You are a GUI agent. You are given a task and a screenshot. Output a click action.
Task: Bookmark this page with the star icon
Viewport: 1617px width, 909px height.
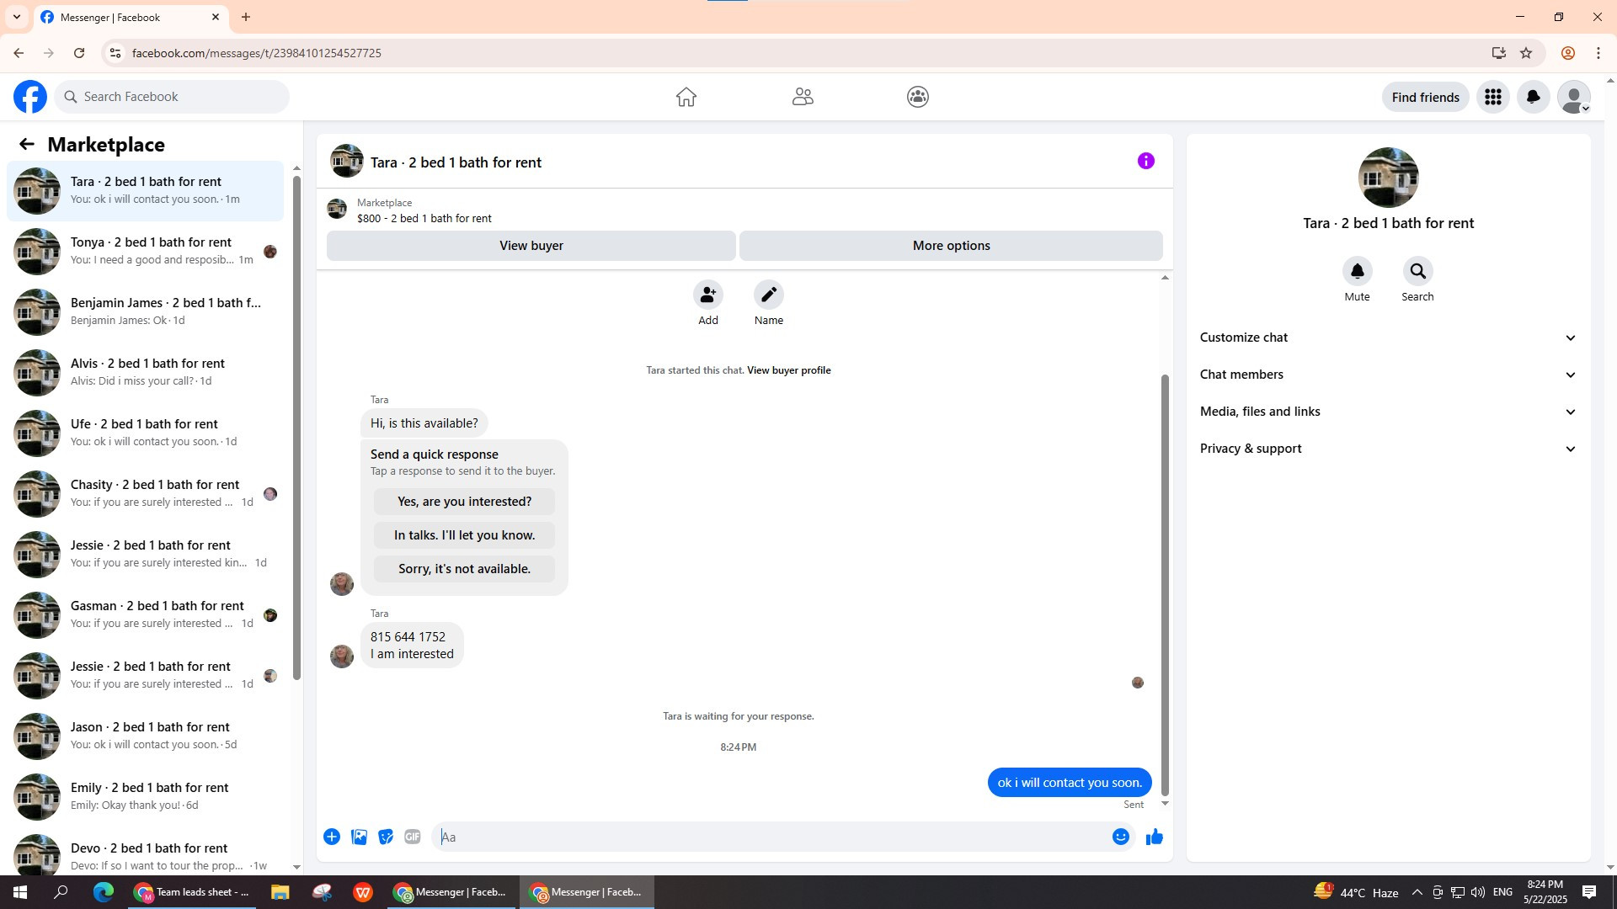(x=1526, y=53)
